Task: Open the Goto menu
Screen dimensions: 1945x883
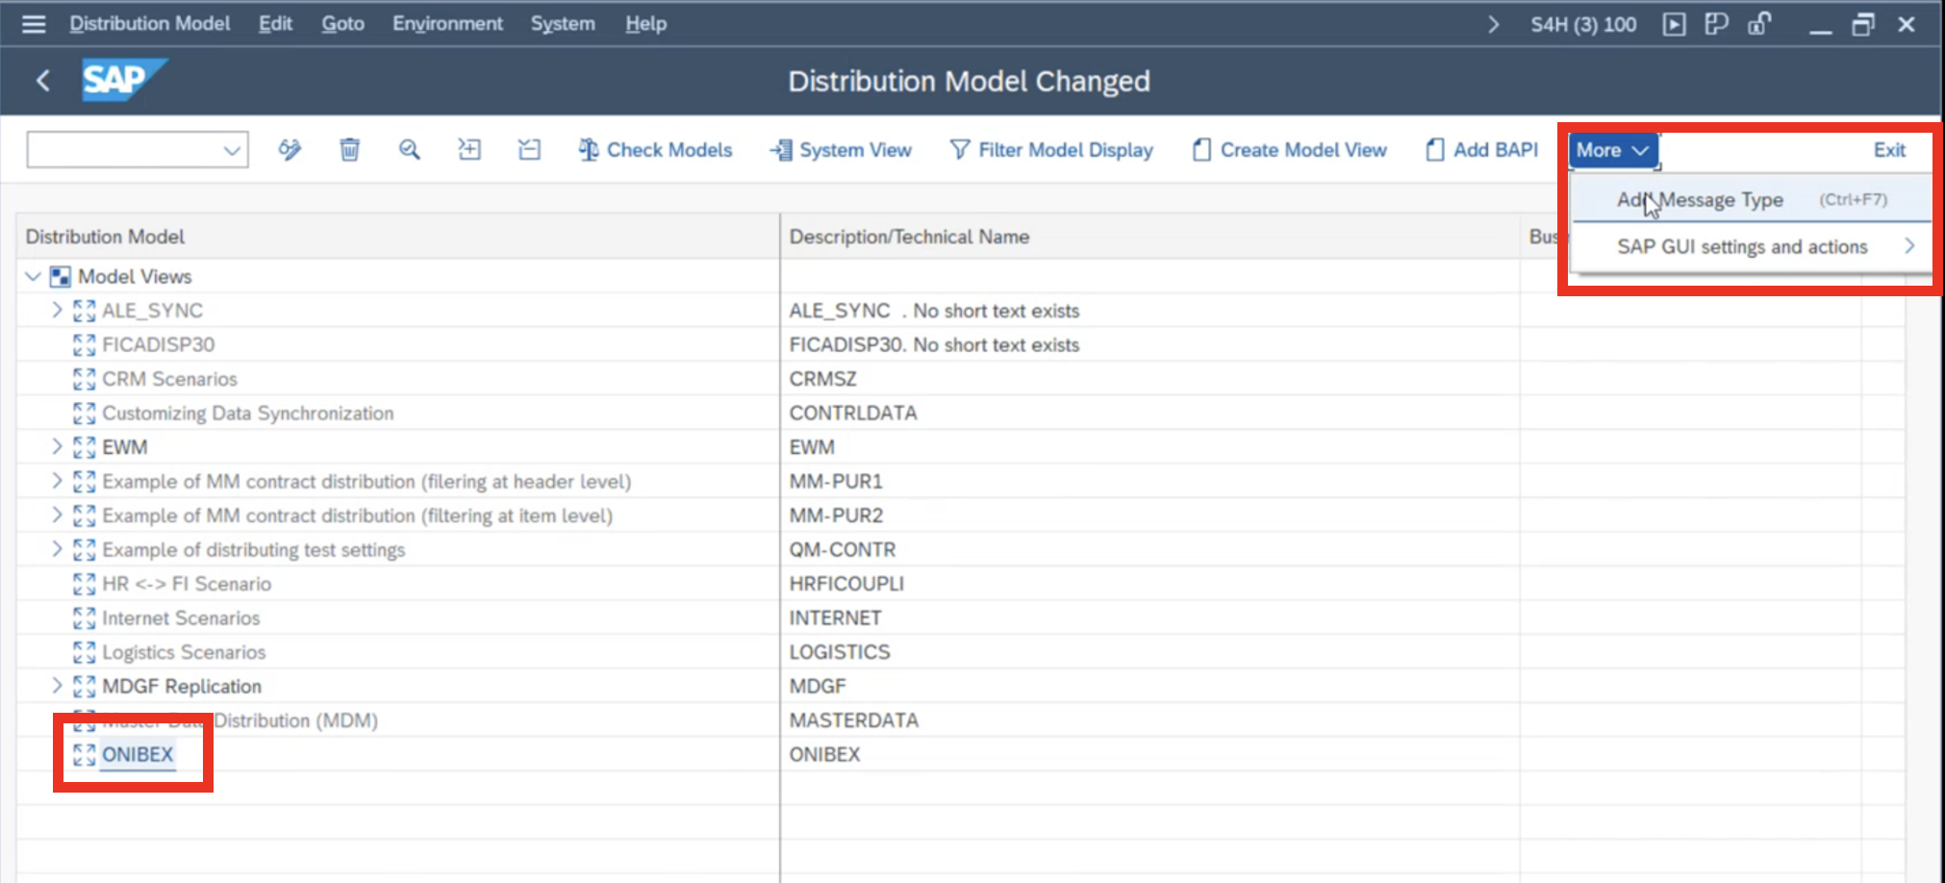Action: (342, 24)
